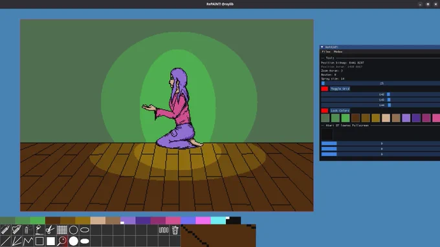Select the pencil drawing tool
This screenshot has width=440, height=247.
click(5, 230)
